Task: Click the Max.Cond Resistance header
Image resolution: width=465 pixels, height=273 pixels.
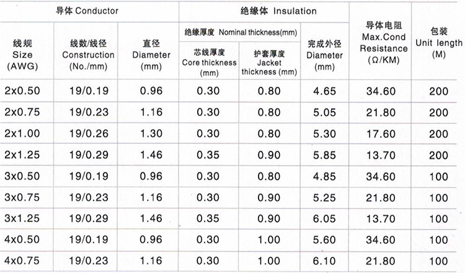Action: 383,42
